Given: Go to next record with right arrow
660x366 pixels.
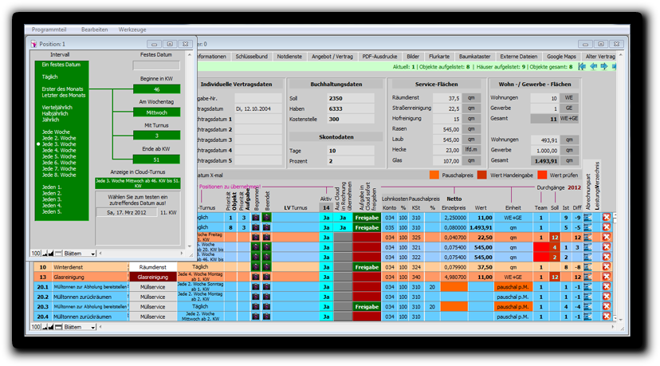Looking at the screenshot, I should (x=604, y=66).
